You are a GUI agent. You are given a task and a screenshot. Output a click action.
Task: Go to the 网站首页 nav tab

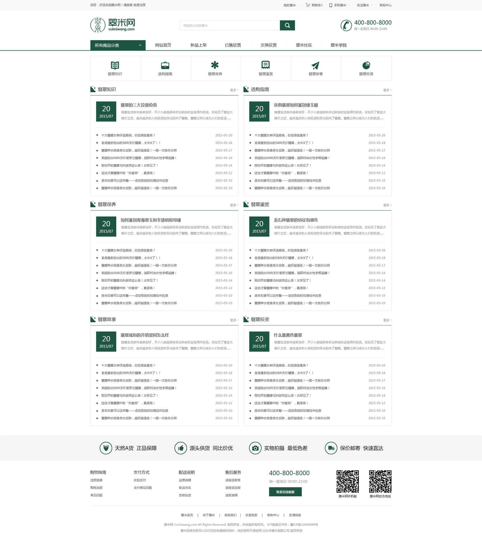point(163,45)
